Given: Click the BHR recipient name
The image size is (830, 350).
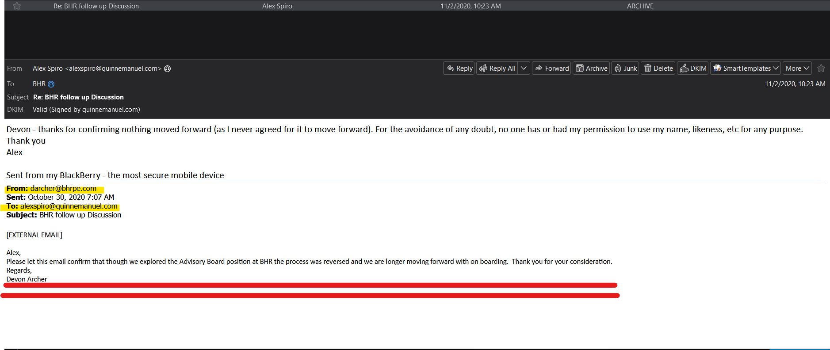Looking at the screenshot, I should pos(39,84).
